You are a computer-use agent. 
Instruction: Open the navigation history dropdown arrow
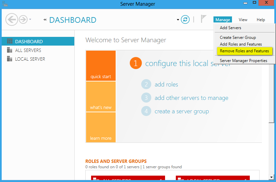click(30, 19)
